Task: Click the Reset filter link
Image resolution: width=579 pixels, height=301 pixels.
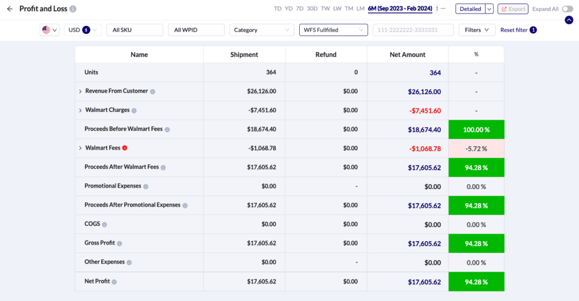Action: 513,30
